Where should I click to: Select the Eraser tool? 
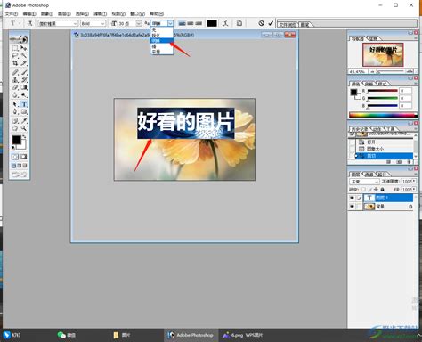[x=15, y=87]
